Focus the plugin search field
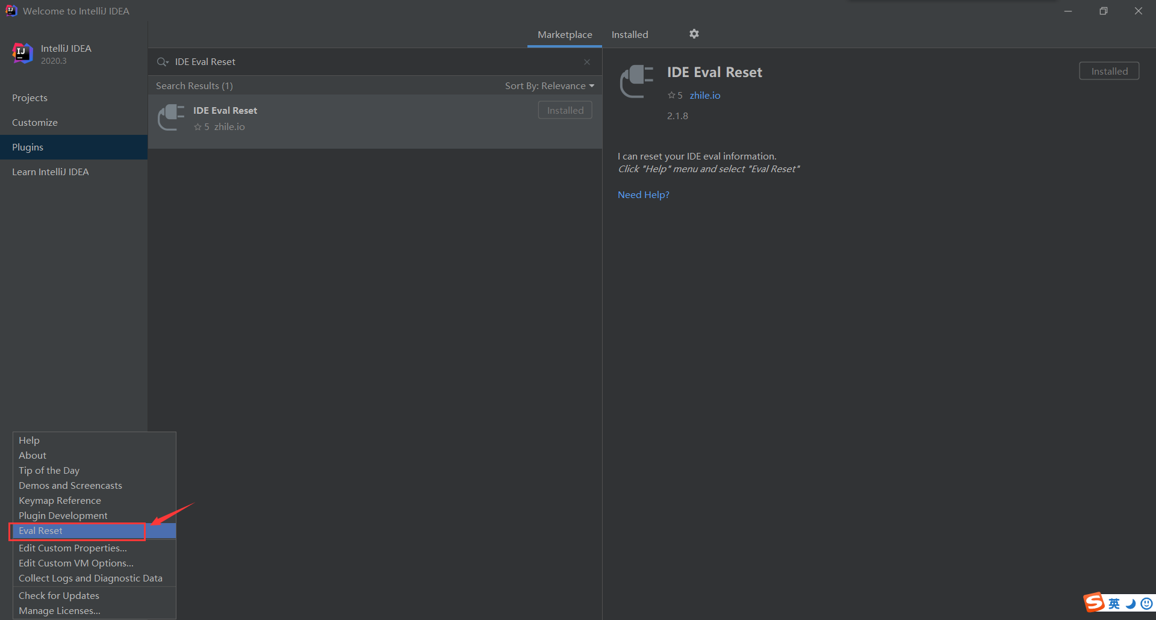This screenshot has width=1156, height=620. 374,62
